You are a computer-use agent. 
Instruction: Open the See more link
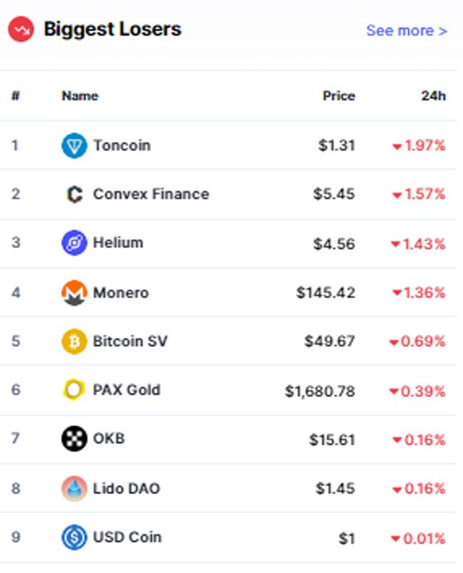pyautogui.click(x=407, y=30)
